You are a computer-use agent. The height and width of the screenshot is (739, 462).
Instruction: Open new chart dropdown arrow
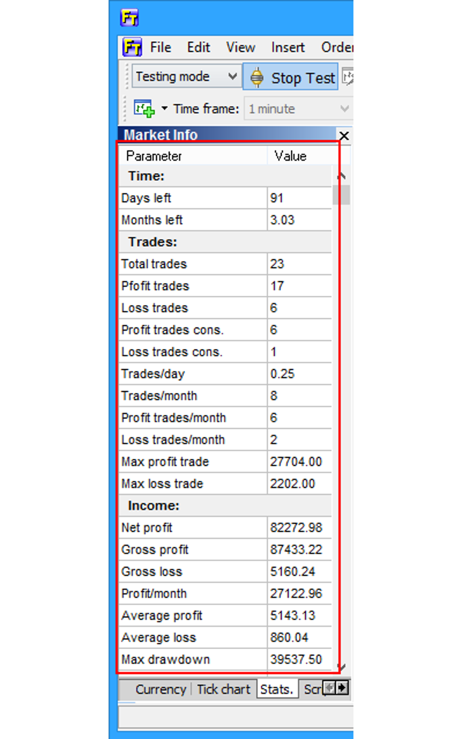(164, 108)
